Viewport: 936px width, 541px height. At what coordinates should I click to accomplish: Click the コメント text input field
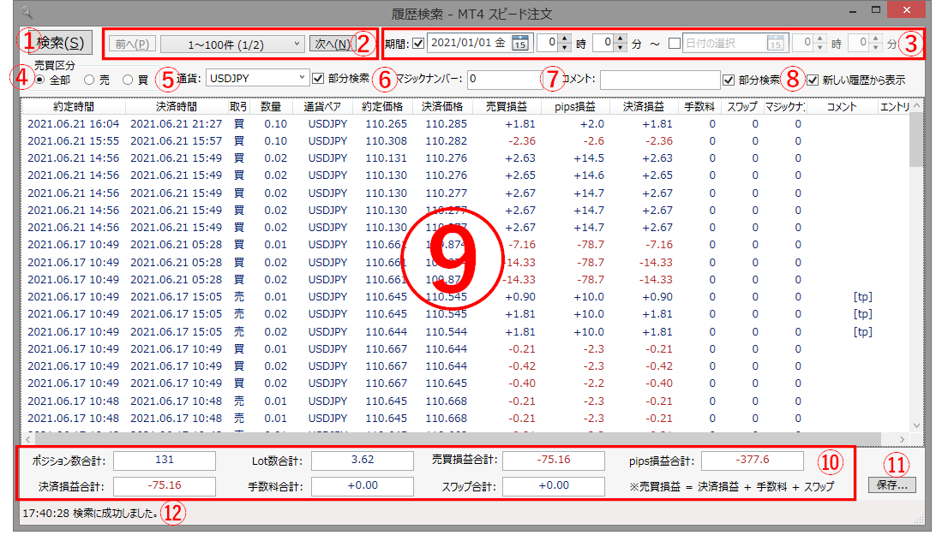coord(659,80)
